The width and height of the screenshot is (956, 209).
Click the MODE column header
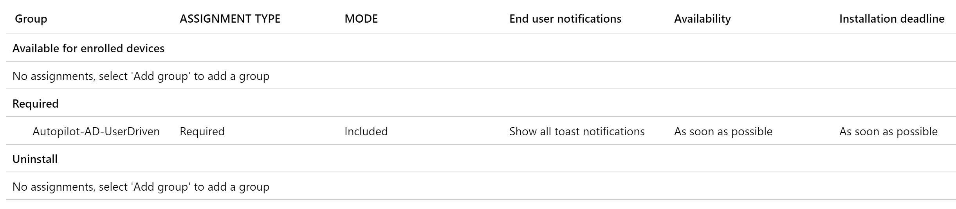[x=361, y=19]
